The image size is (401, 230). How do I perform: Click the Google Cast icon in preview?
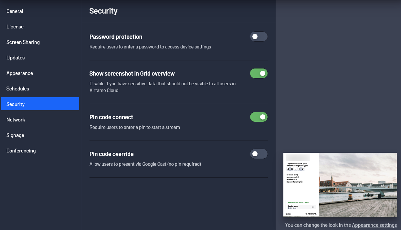pyautogui.click(x=297, y=177)
